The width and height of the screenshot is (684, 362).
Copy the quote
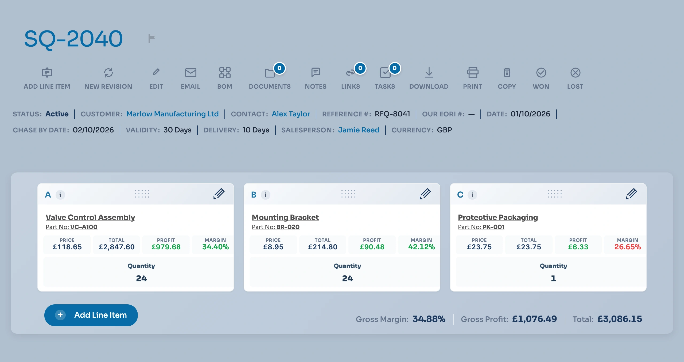click(507, 78)
